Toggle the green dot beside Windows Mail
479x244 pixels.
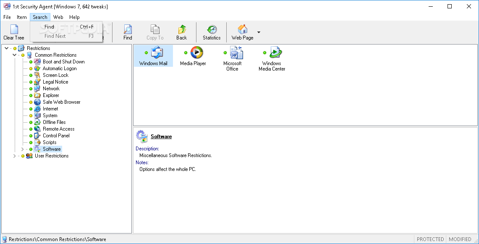(147, 53)
